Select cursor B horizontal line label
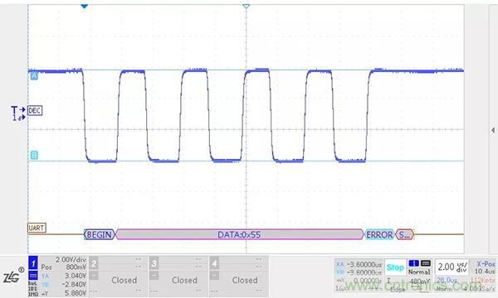Image resolution: width=498 pixels, height=298 pixels. click(x=34, y=155)
